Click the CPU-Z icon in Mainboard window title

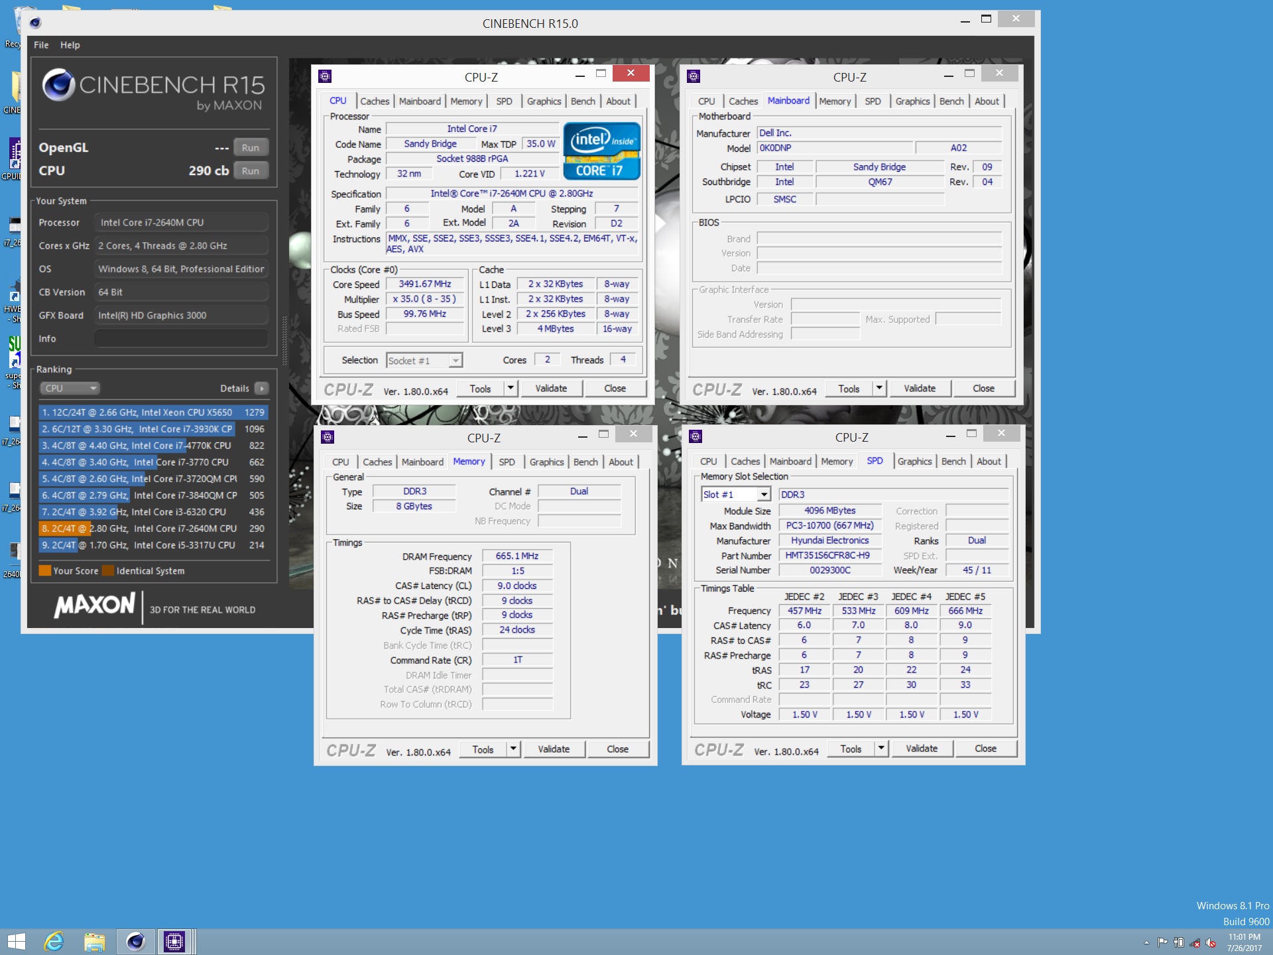(x=694, y=76)
